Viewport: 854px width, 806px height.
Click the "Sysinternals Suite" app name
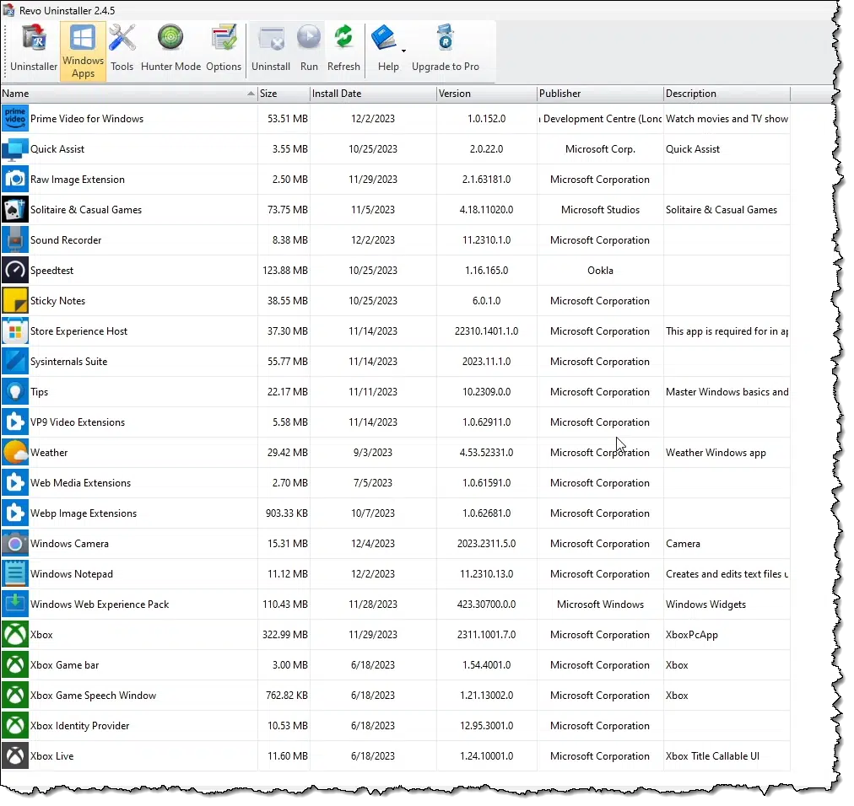(x=69, y=362)
